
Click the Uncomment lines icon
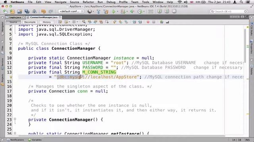tap(167, 22)
